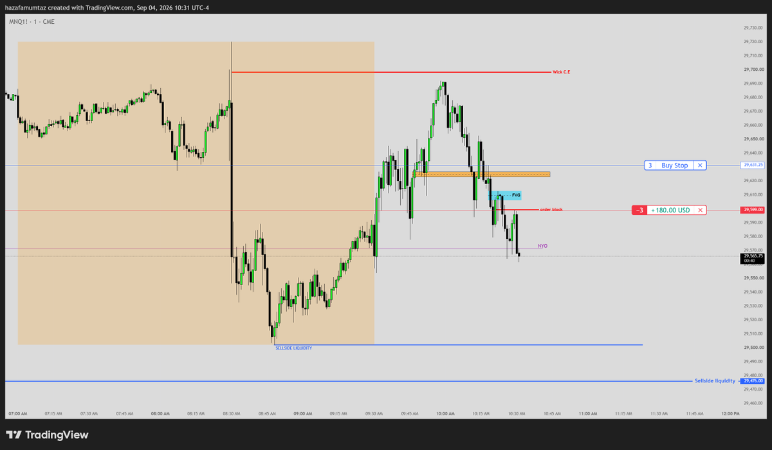Click the 08:30 AM time axis label
772x450 pixels.
(x=231, y=413)
